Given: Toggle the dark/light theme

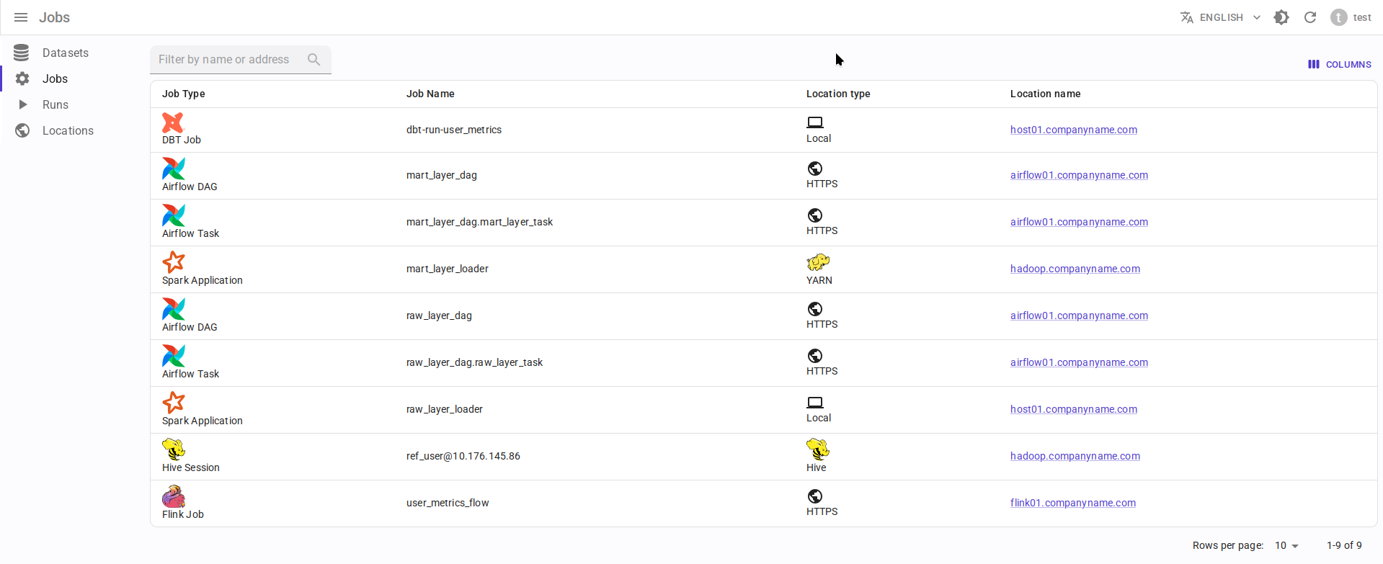Looking at the screenshot, I should pyautogui.click(x=1281, y=17).
